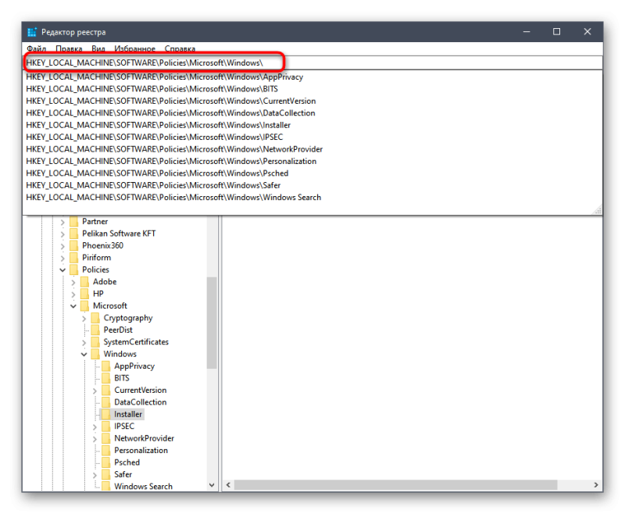Open the Вид menu
This screenshot has height=514, width=625.
click(x=98, y=48)
